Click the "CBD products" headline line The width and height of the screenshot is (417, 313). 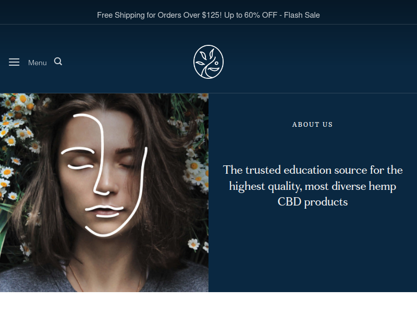click(313, 202)
